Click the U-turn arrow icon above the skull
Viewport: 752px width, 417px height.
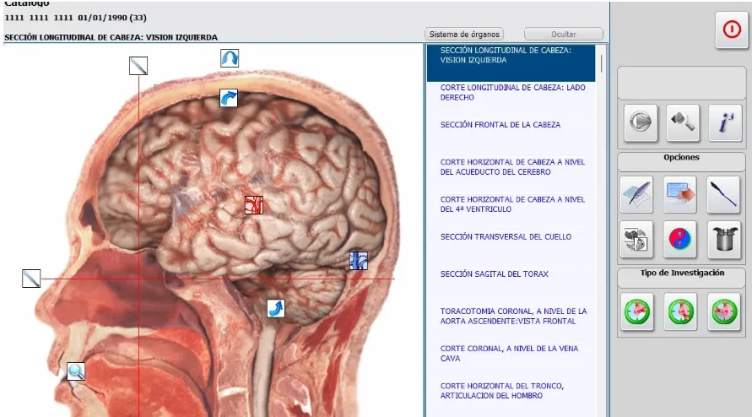click(x=230, y=57)
